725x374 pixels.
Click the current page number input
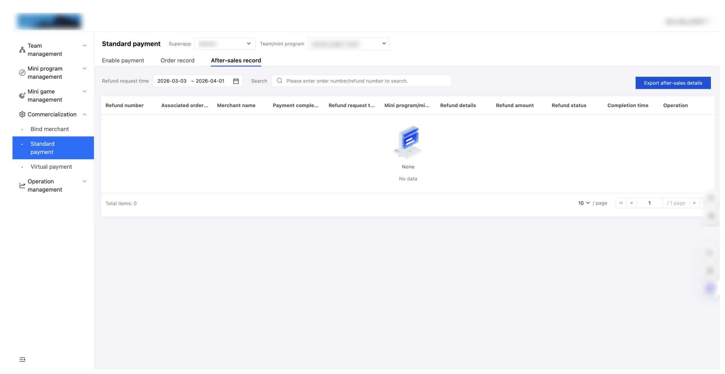649,203
